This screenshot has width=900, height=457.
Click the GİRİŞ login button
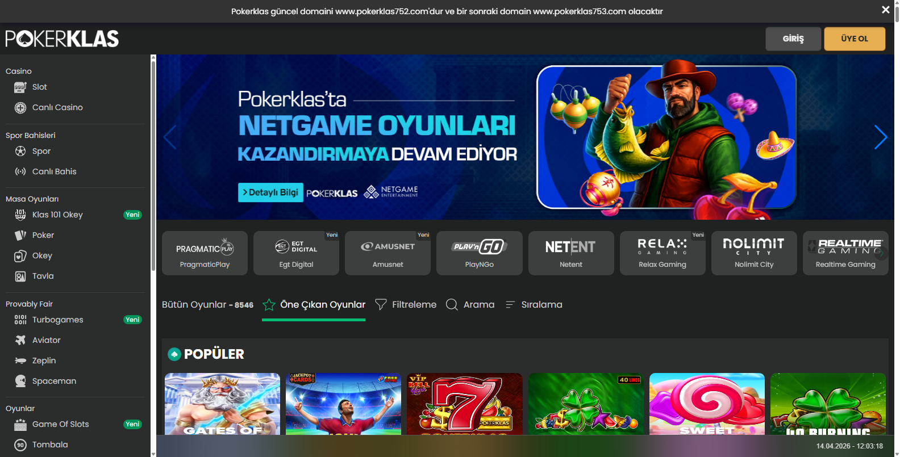coord(793,39)
